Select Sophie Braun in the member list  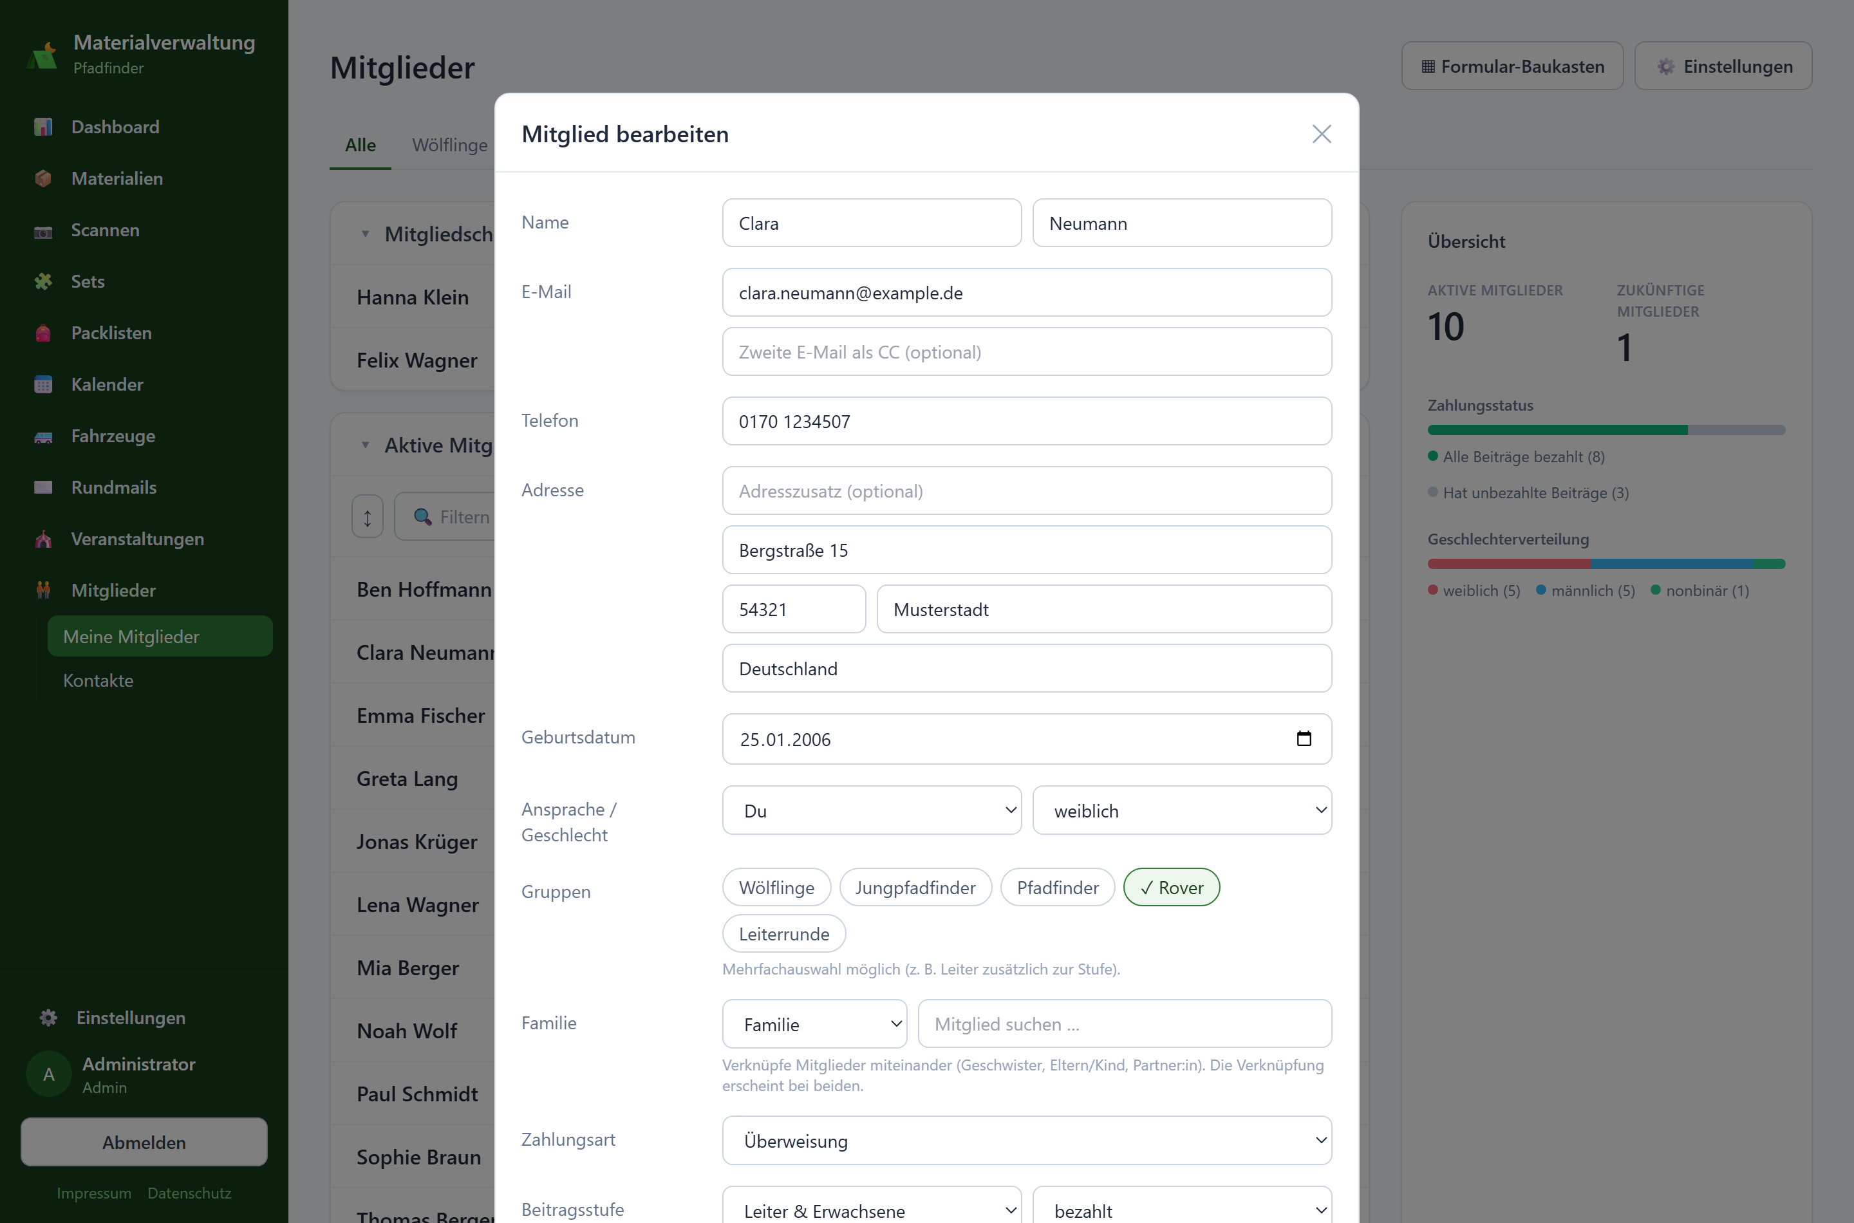[x=419, y=1157]
